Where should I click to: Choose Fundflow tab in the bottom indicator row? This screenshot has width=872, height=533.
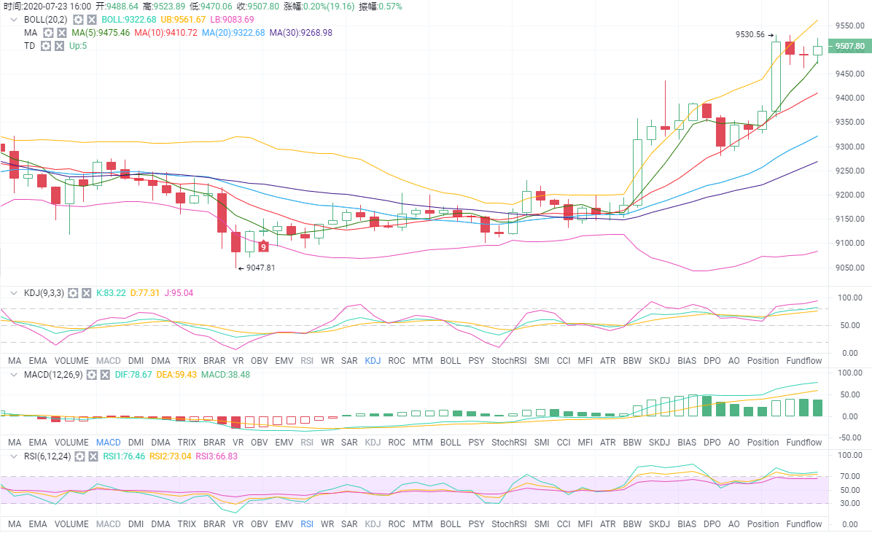pos(803,524)
